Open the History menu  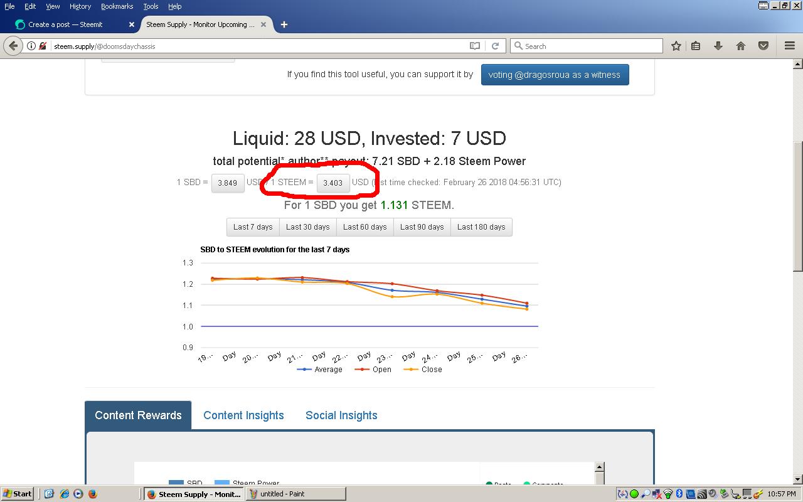(x=80, y=6)
